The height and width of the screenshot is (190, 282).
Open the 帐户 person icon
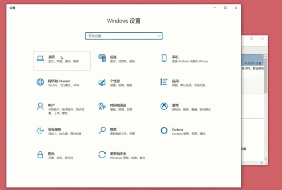[40, 106]
